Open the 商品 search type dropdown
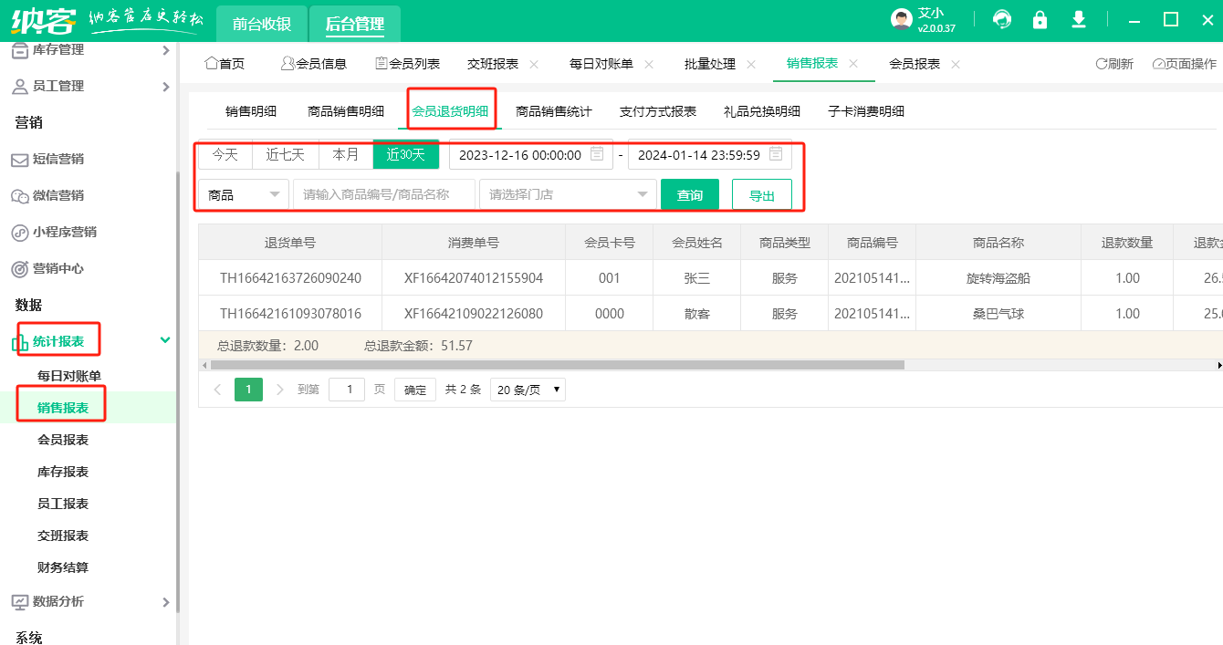Viewport: 1223px width, 645px height. click(x=243, y=194)
